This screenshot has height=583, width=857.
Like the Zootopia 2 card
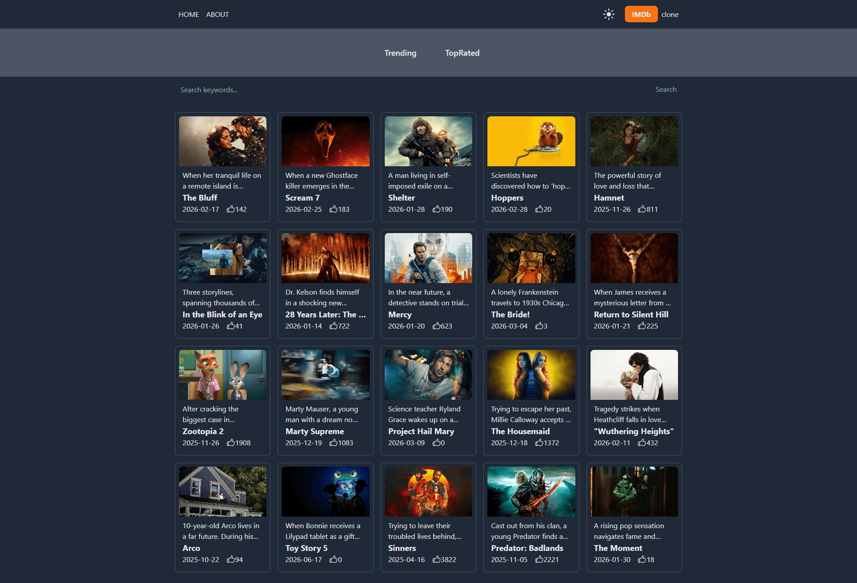tap(231, 443)
